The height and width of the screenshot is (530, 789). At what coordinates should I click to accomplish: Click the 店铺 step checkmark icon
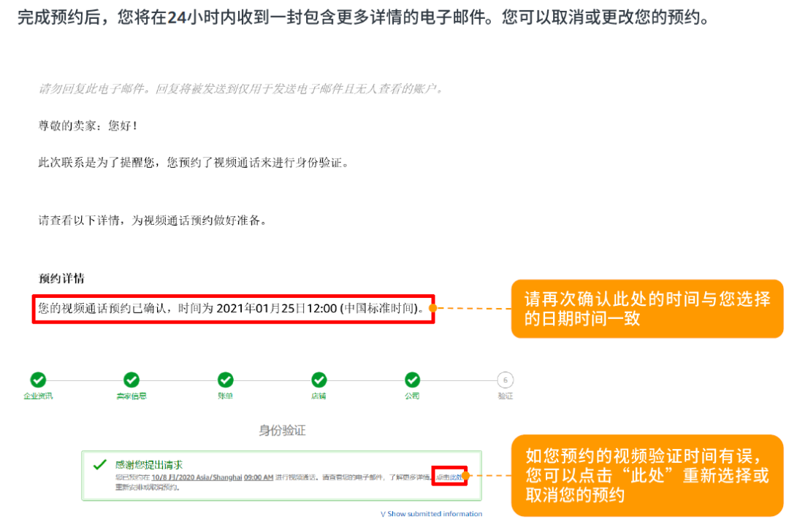pyautogui.click(x=319, y=380)
